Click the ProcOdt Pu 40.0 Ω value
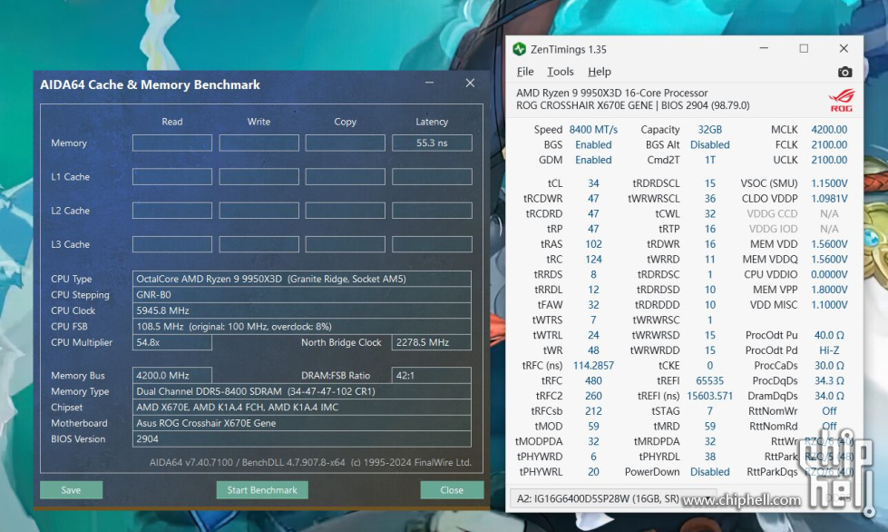The image size is (888, 532). click(829, 335)
